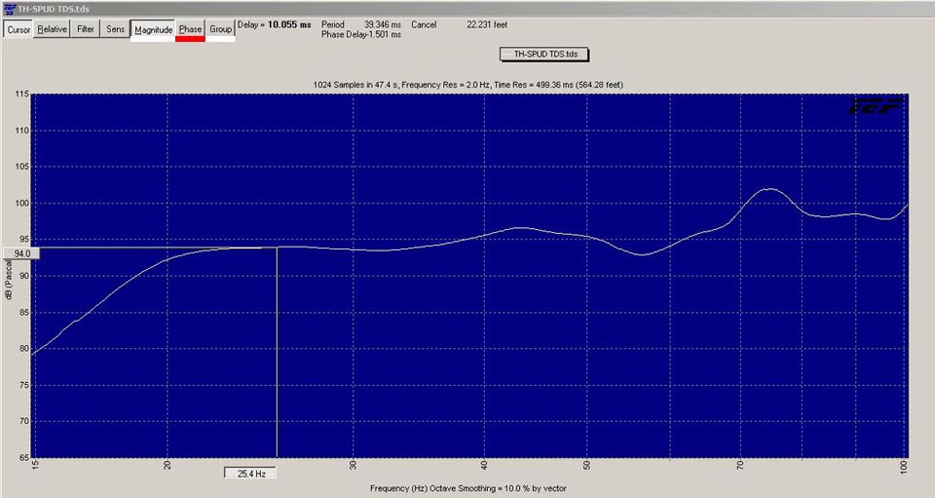Open the Filter option
The height and width of the screenshot is (498, 935).
[x=86, y=29]
